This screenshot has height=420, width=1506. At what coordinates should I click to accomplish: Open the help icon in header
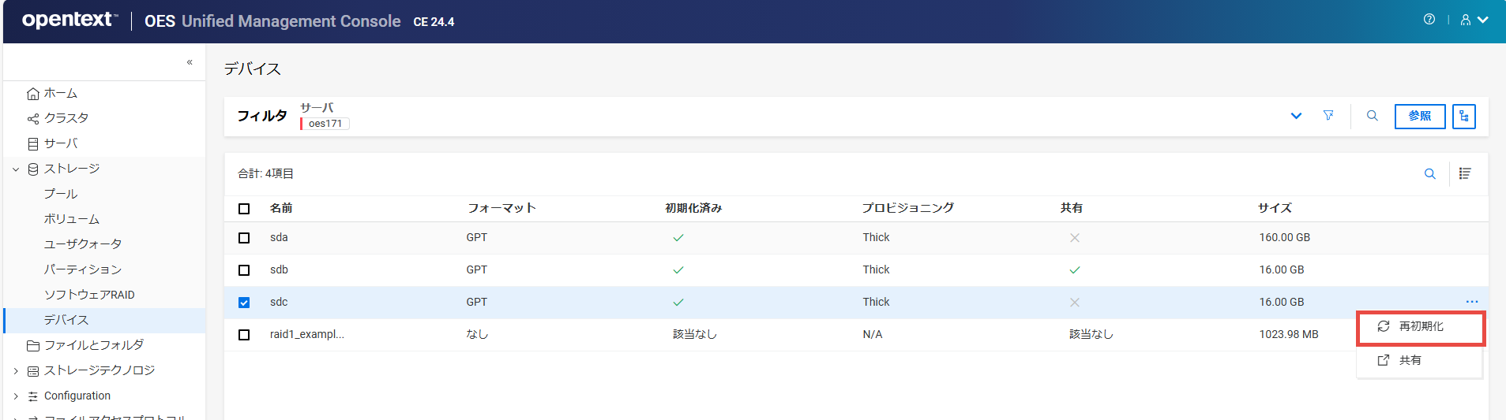[1429, 20]
